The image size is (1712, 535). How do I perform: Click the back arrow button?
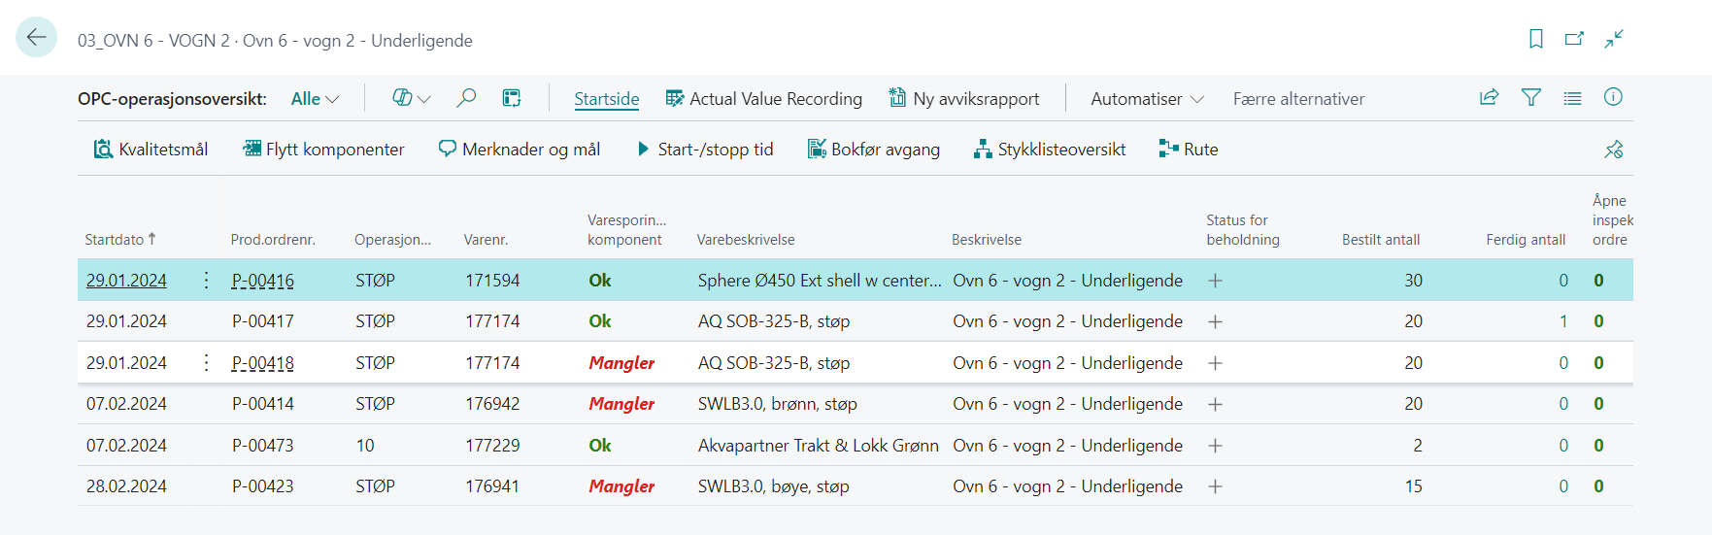click(37, 38)
